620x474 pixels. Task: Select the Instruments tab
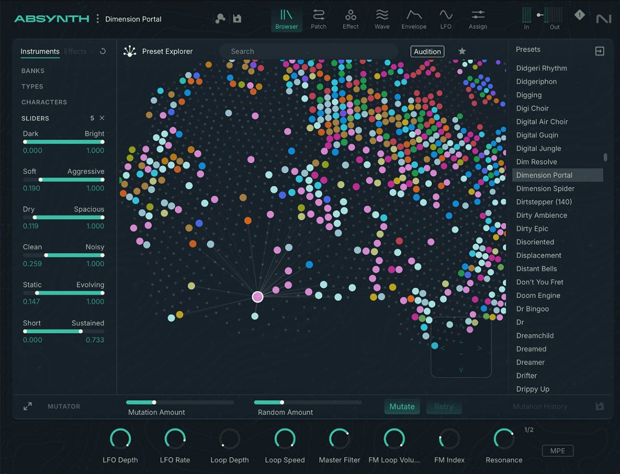pyautogui.click(x=40, y=51)
